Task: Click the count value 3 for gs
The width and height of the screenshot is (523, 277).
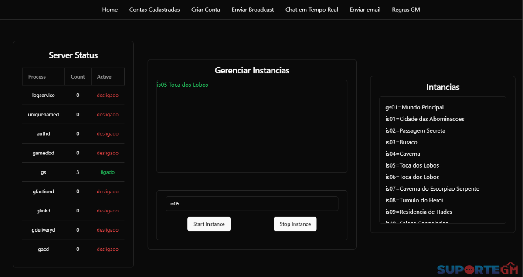Action: point(78,172)
